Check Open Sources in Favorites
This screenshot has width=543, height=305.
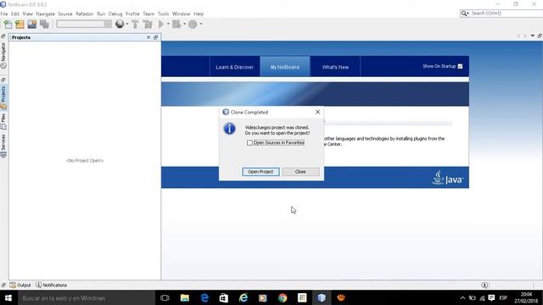[249, 142]
